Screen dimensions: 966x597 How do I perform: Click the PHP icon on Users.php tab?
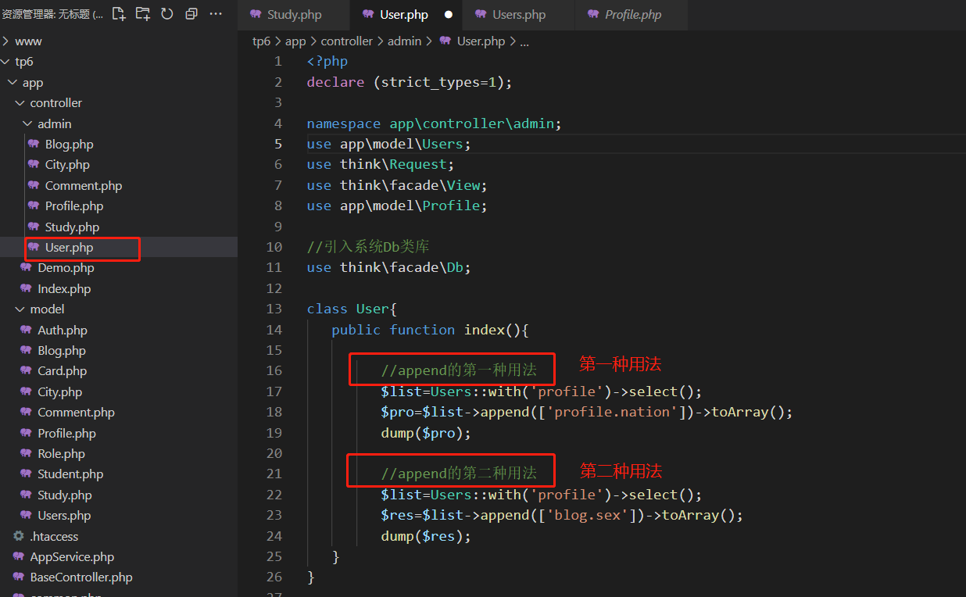[481, 14]
